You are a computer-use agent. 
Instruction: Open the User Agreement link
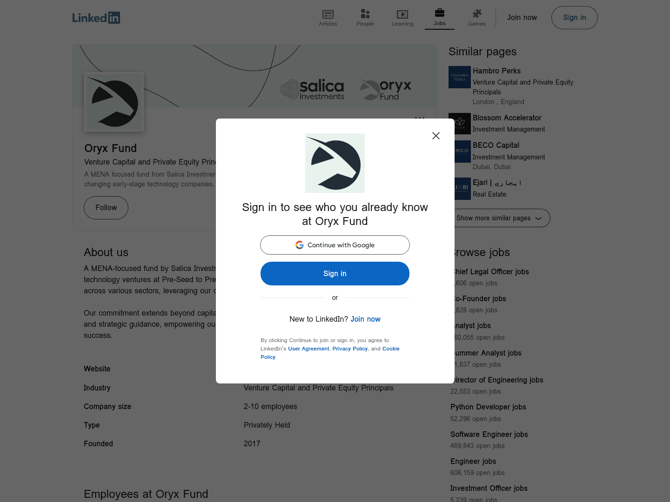coord(308,349)
